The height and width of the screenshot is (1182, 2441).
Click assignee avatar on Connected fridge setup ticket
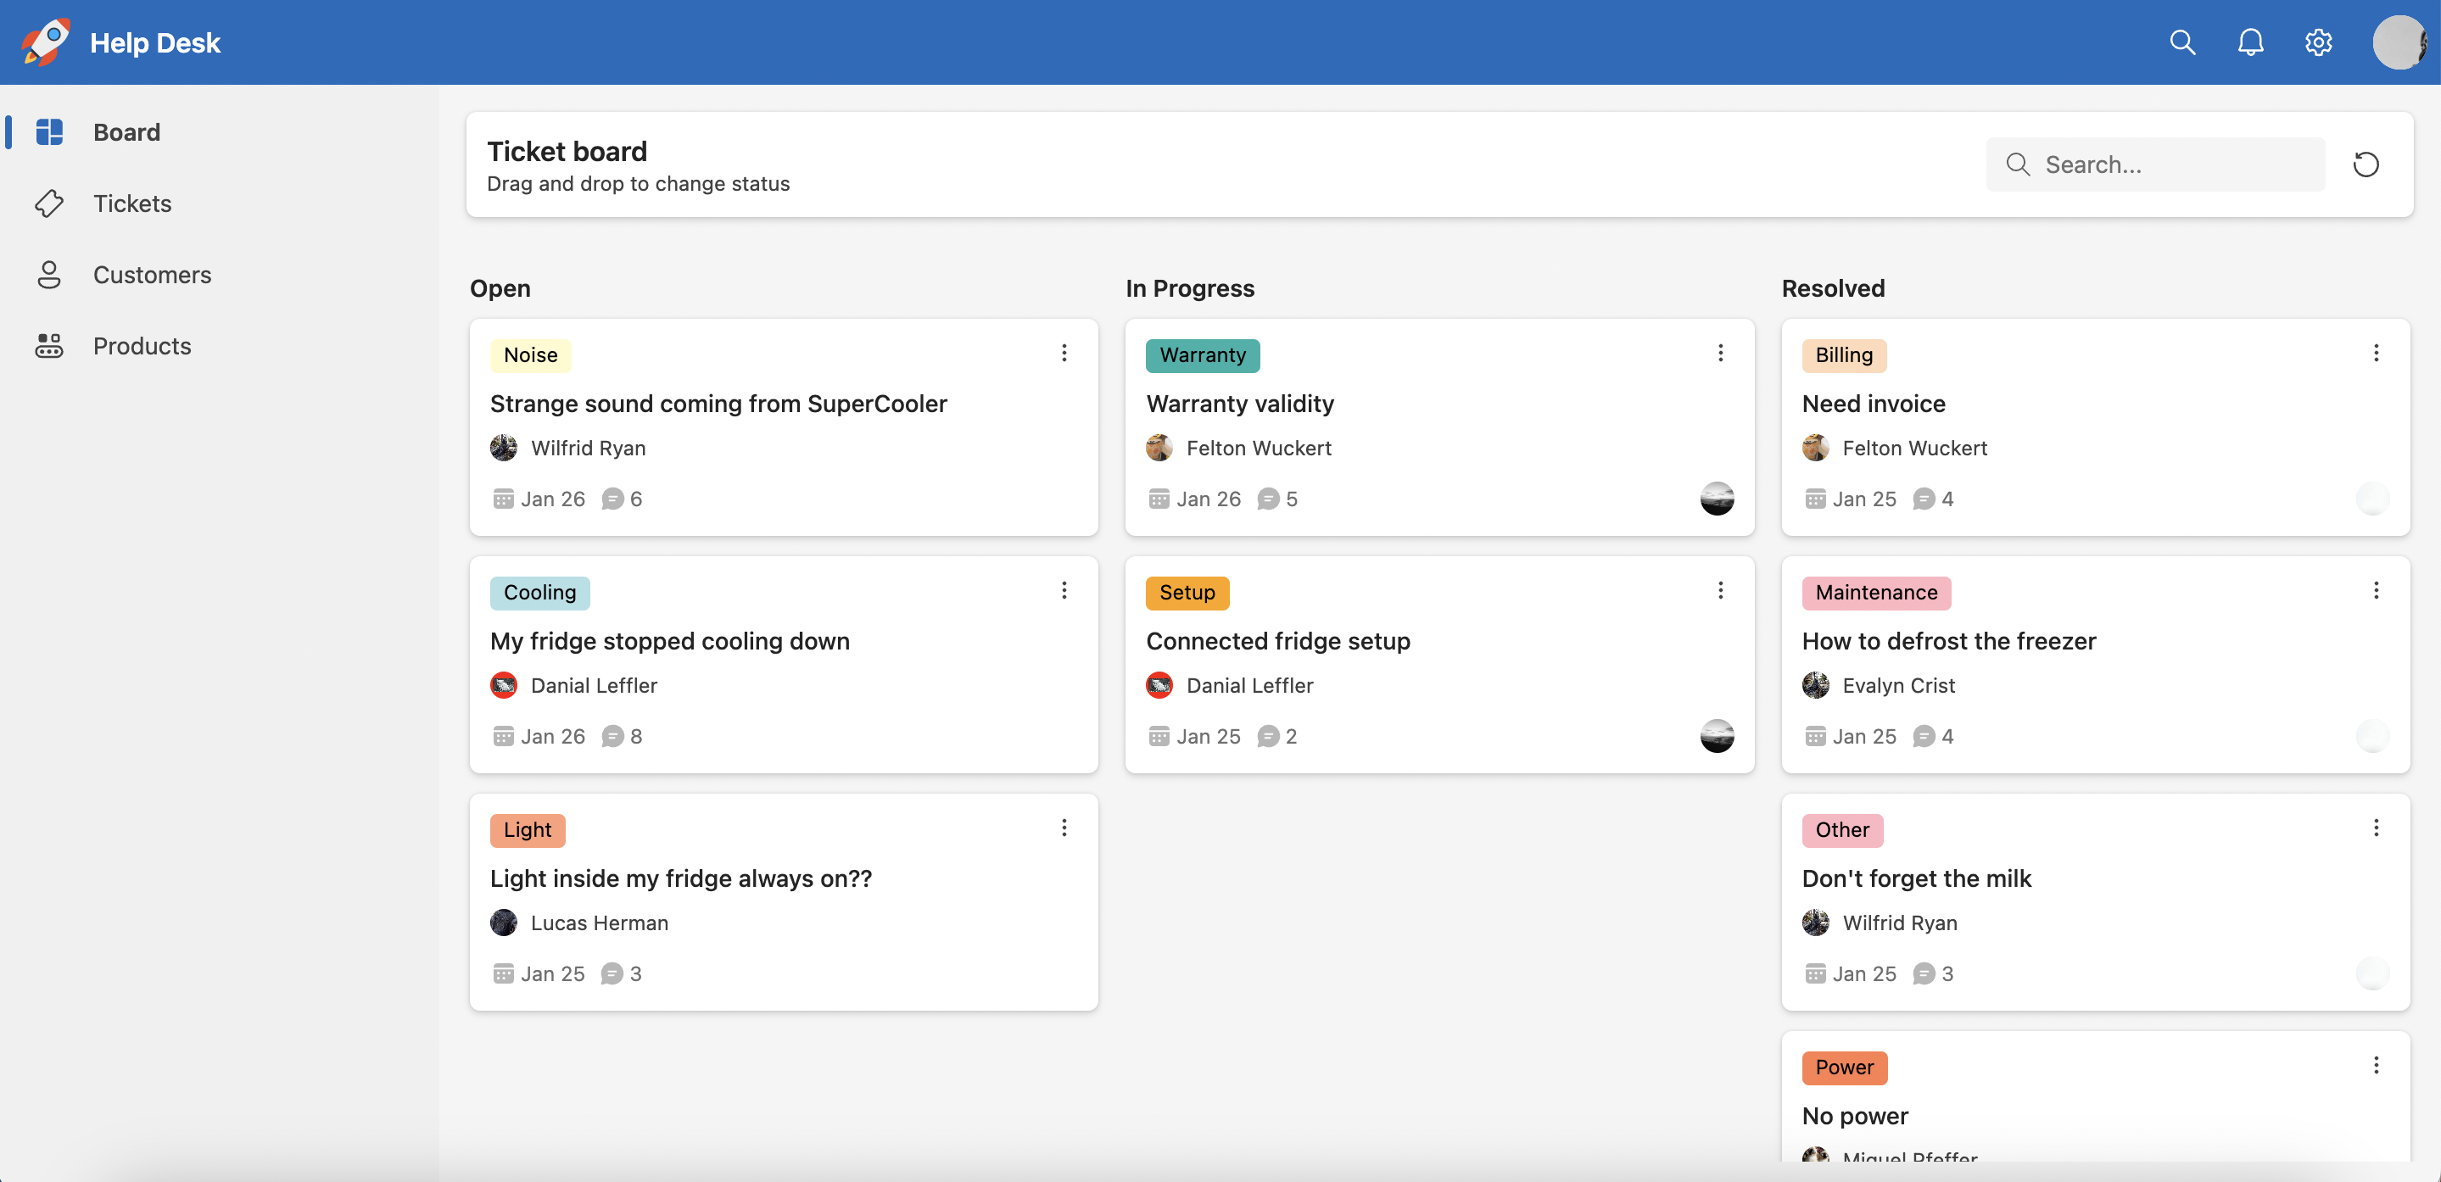(1716, 737)
